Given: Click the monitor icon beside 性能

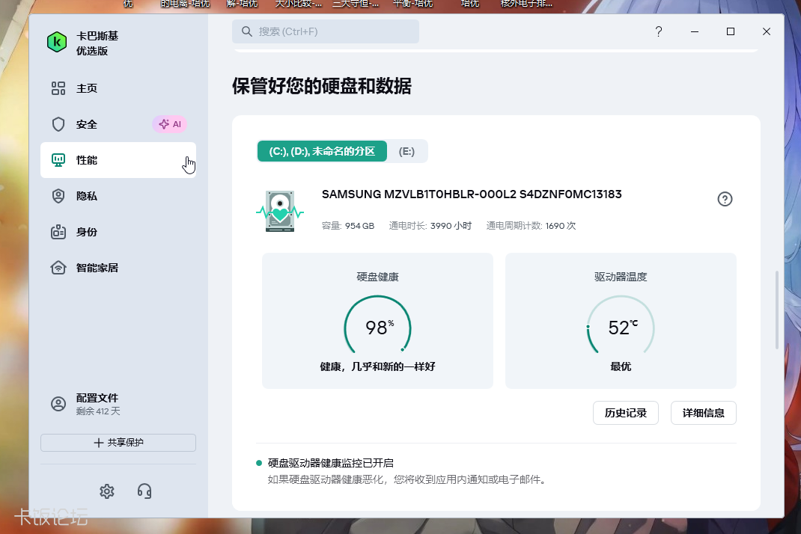Looking at the screenshot, I should tap(58, 160).
